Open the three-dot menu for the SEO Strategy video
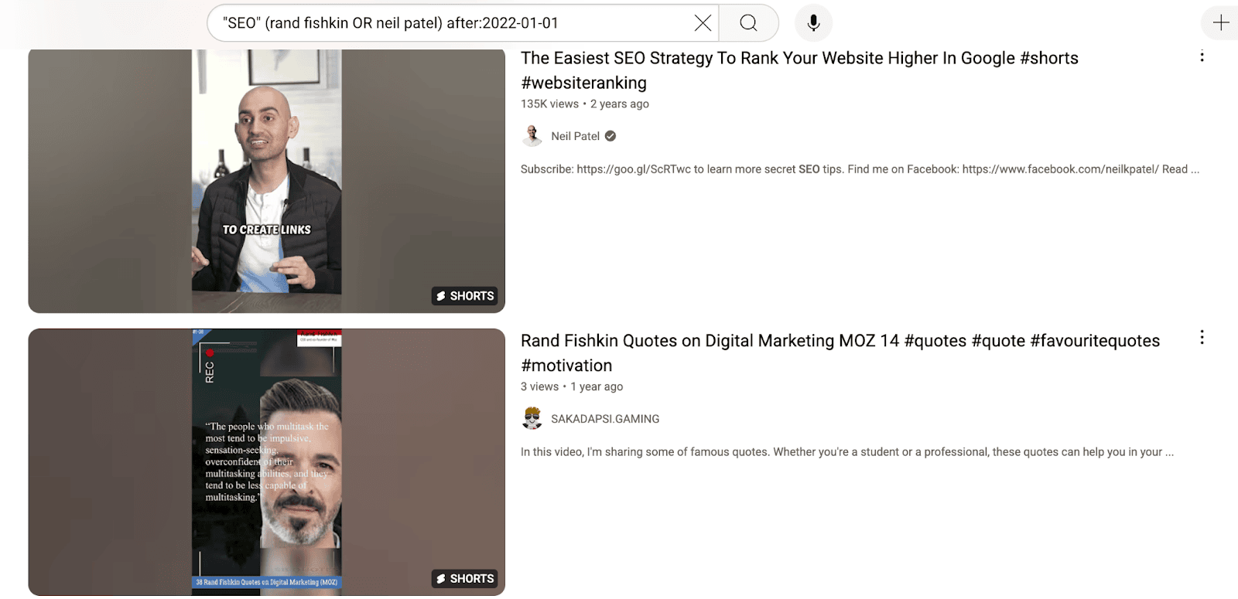 coord(1202,56)
